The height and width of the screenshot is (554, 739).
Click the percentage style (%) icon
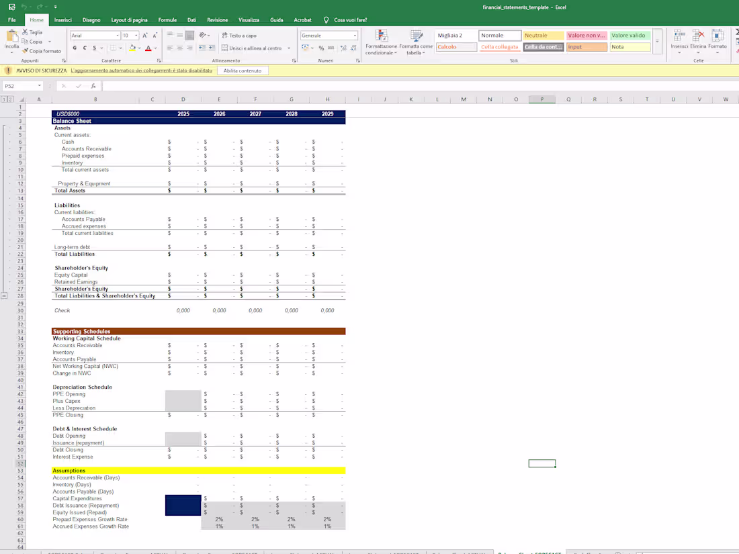(321, 48)
